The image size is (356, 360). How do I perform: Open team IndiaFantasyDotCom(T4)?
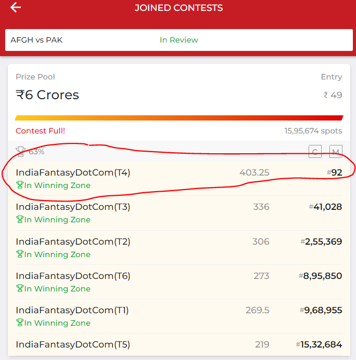tap(73, 172)
